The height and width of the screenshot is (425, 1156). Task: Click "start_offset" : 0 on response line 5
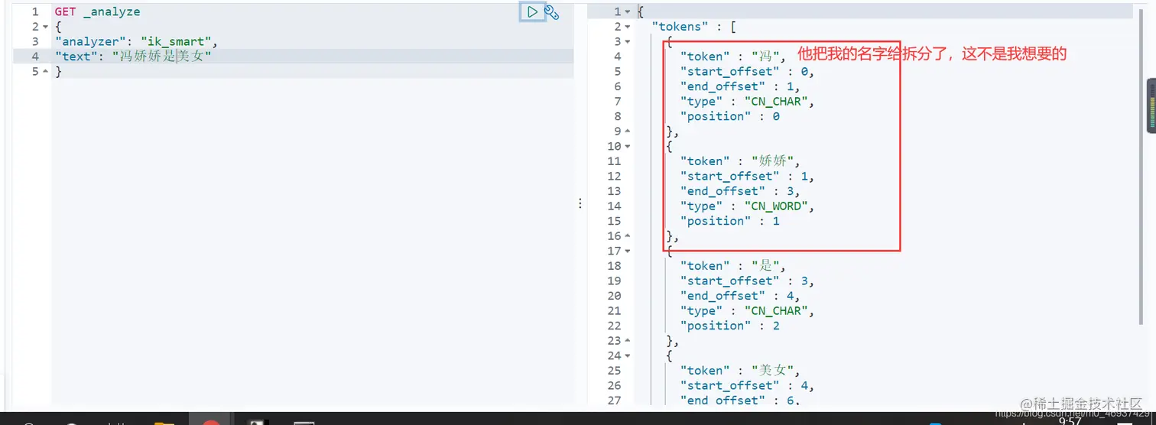coord(747,72)
